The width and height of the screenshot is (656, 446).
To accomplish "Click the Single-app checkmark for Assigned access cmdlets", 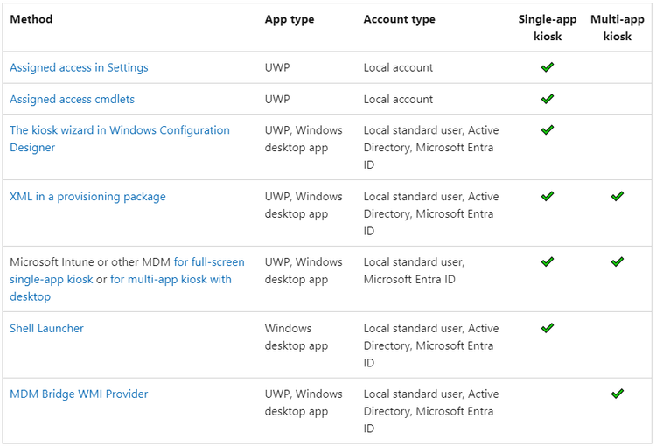I will coord(548,99).
